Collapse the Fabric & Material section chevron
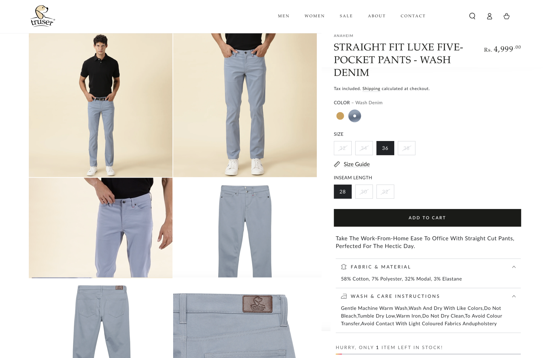This screenshot has height=358, width=553. [x=514, y=267]
